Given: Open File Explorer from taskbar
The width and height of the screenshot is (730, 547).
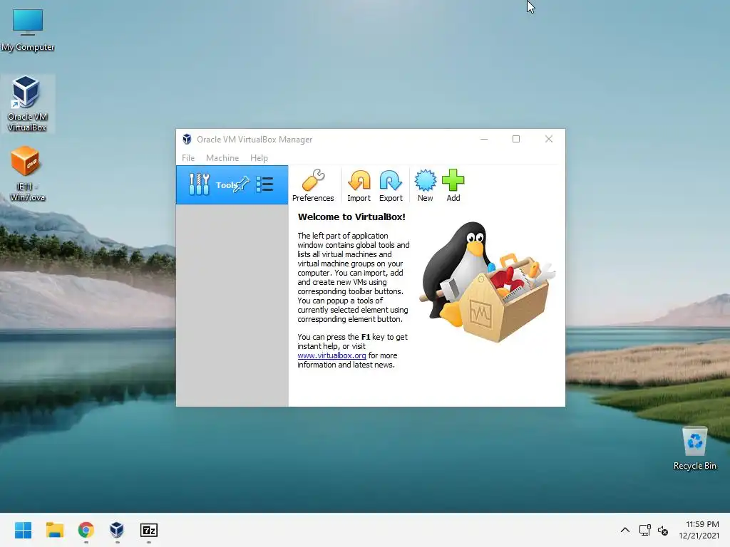Looking at the screenshot, I should tap(54, 530).
